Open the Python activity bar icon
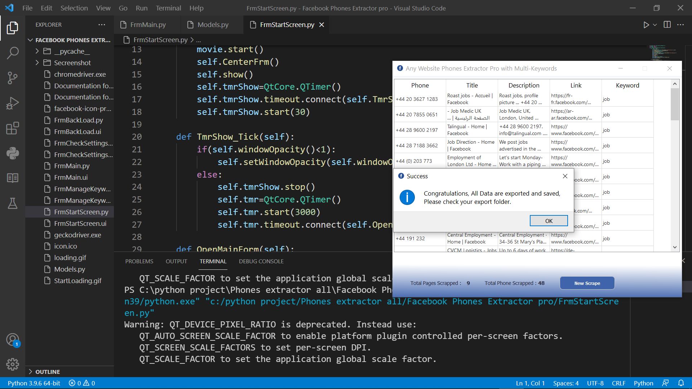The image size is (692, 389). (x=13, y=153)
